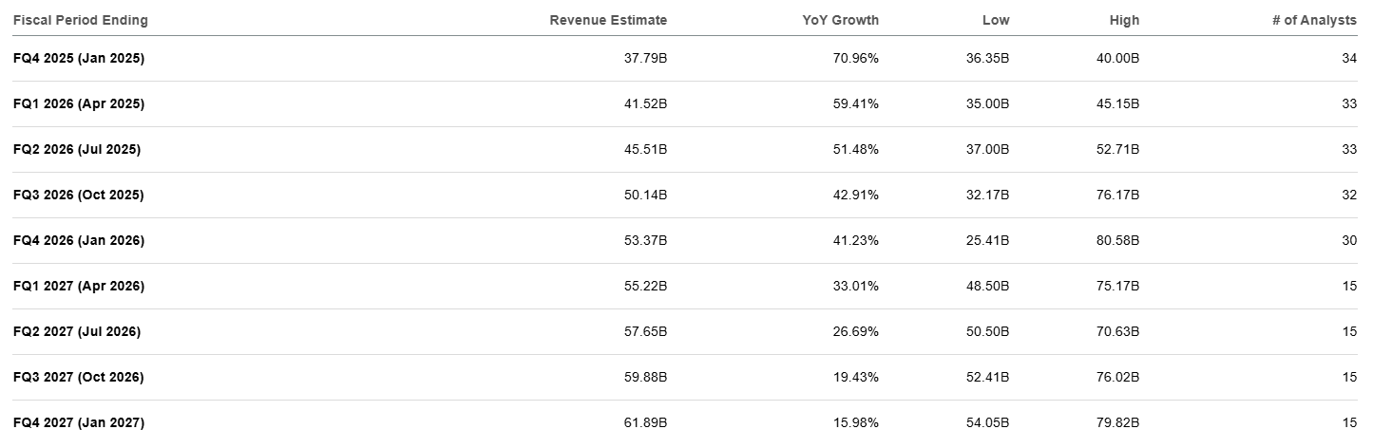Select the FQ3 2026 (Oct 2025) row label
Viewport: 1373px width, 448px height.
click(x=79, y=195)
